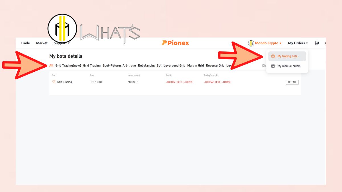The height and width of the screenshot is (192, 342).
Task: Click the -0.0145 USDT profit value
Action: point(179,82)
